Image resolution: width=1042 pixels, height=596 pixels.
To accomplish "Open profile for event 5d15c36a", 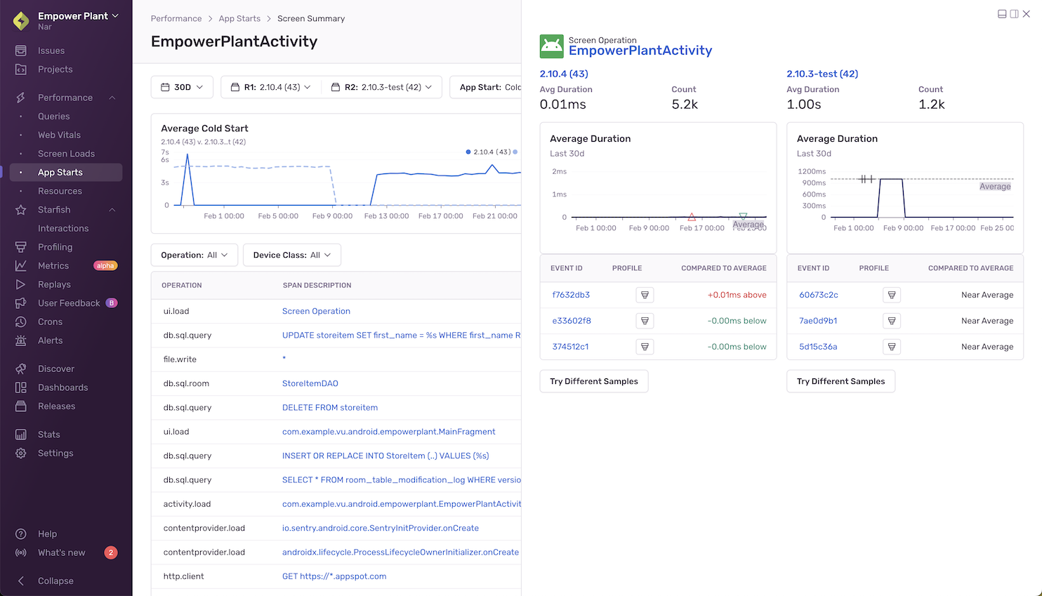I will coord(891,347).
